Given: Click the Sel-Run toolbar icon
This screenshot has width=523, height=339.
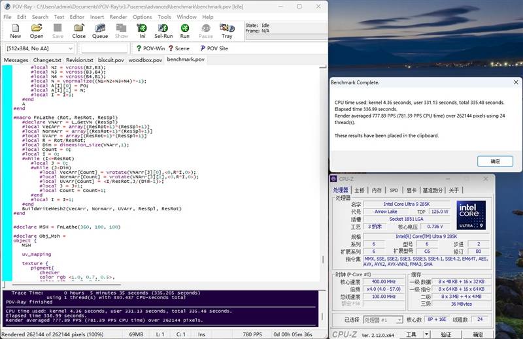Looking at the screenshot, I should [163, 30].
